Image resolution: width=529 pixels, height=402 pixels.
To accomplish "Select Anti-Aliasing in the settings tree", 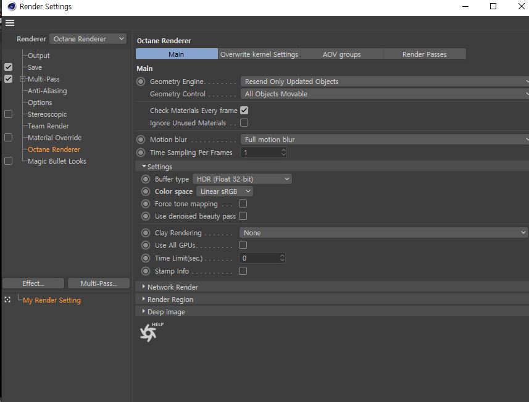I will click(48, 91).
